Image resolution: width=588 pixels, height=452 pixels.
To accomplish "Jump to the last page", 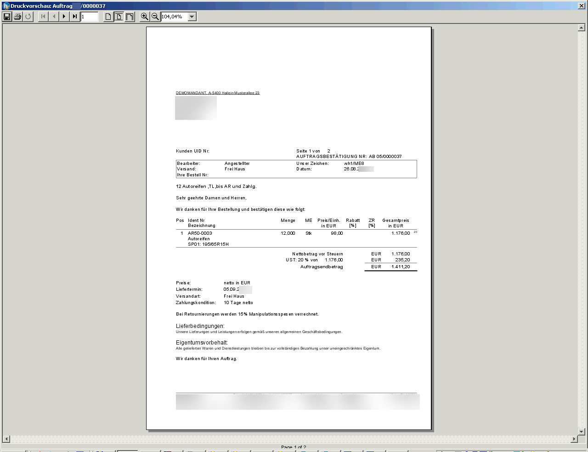I will pos(75,17).
